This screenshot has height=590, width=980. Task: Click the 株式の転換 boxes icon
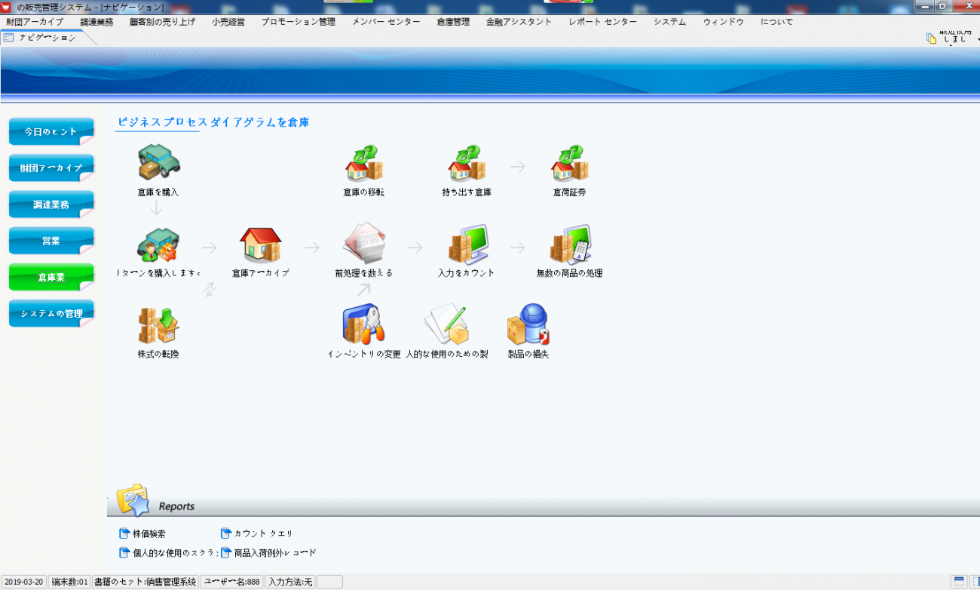158,325
